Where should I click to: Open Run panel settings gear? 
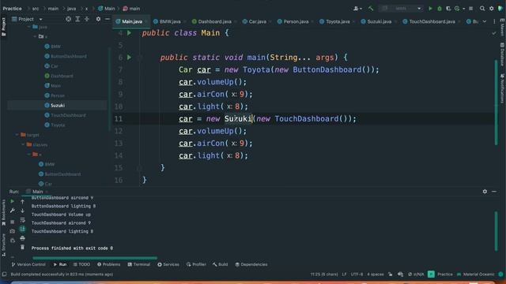(x=485, y=192)
